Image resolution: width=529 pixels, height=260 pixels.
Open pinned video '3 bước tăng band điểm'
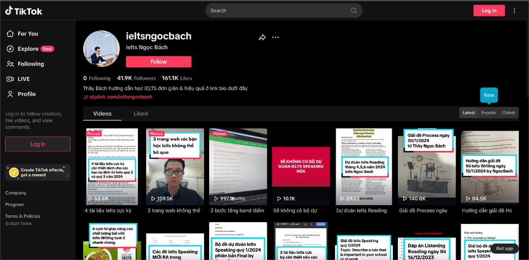tap(238, 167)
